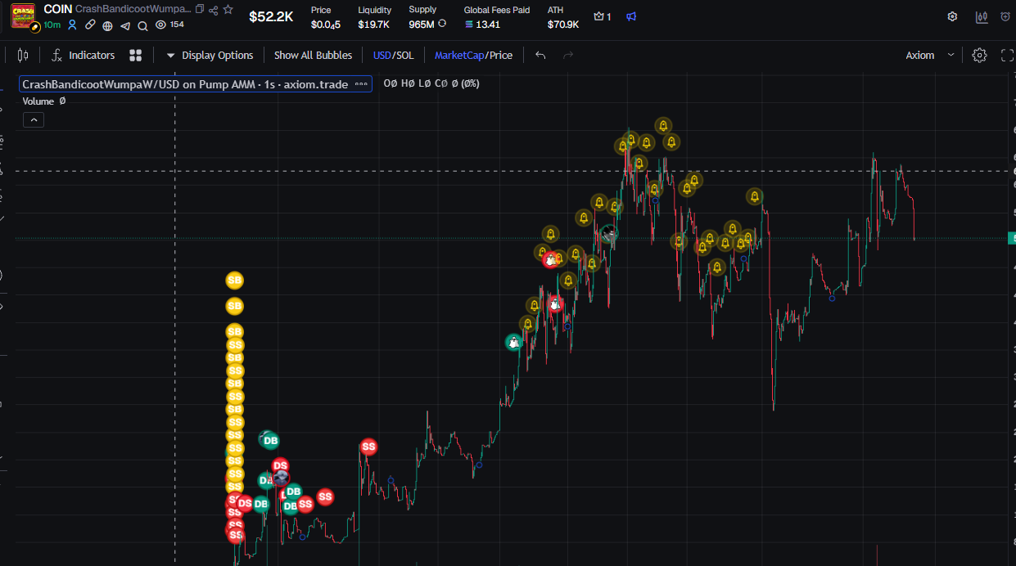The height and width of the screenshot is (566, 1016).
Task: Open the three-dot menu in symbol legend
Action: [361, 84]
